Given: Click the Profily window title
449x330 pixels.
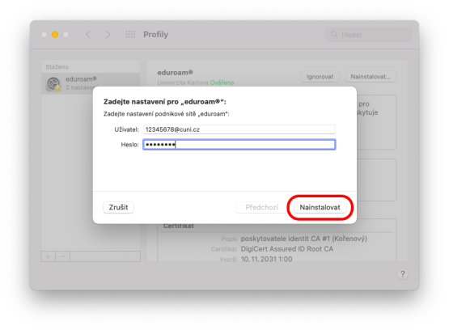Looking at the screenshot, I should [156, 35].
